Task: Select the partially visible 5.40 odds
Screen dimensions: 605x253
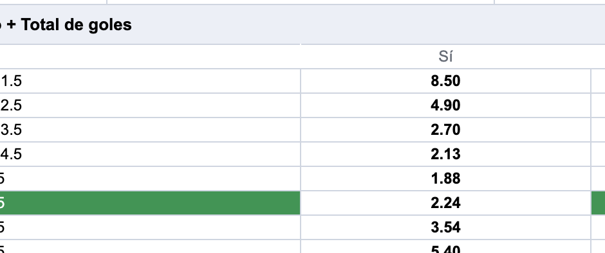Action: pyautogui.click(x=445, y=247)
